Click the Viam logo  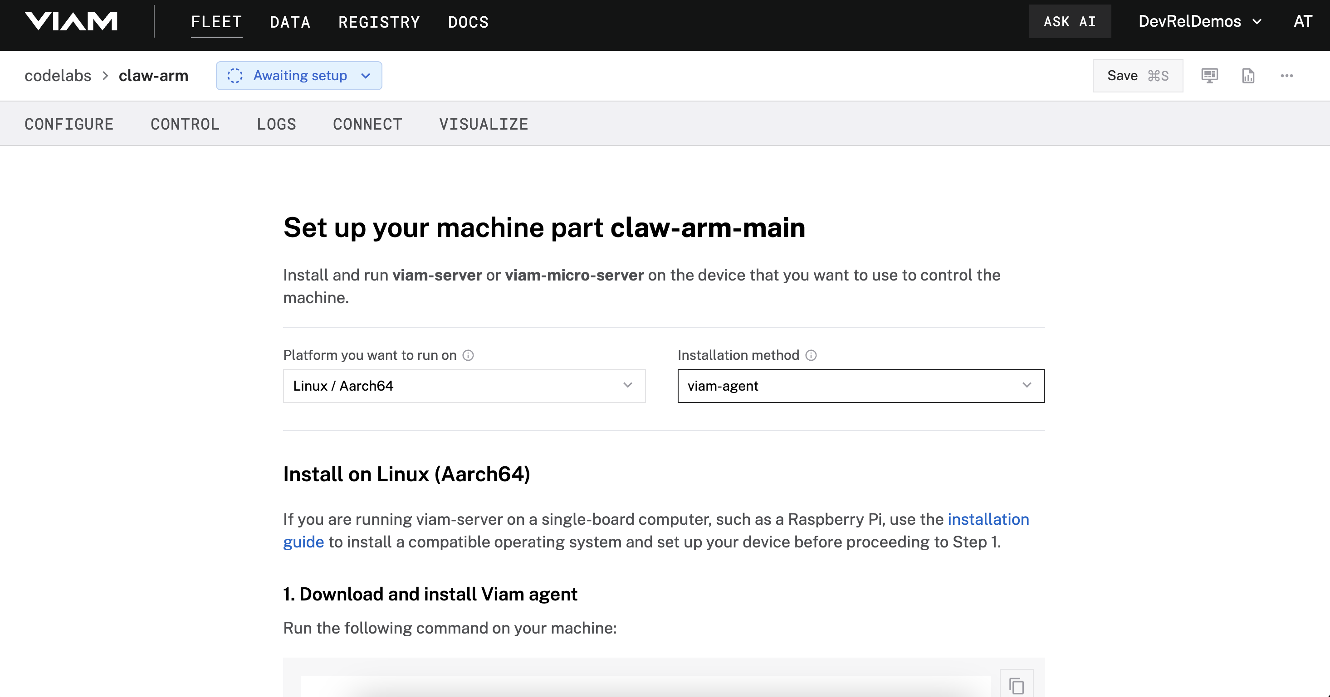tap(71, 21)
